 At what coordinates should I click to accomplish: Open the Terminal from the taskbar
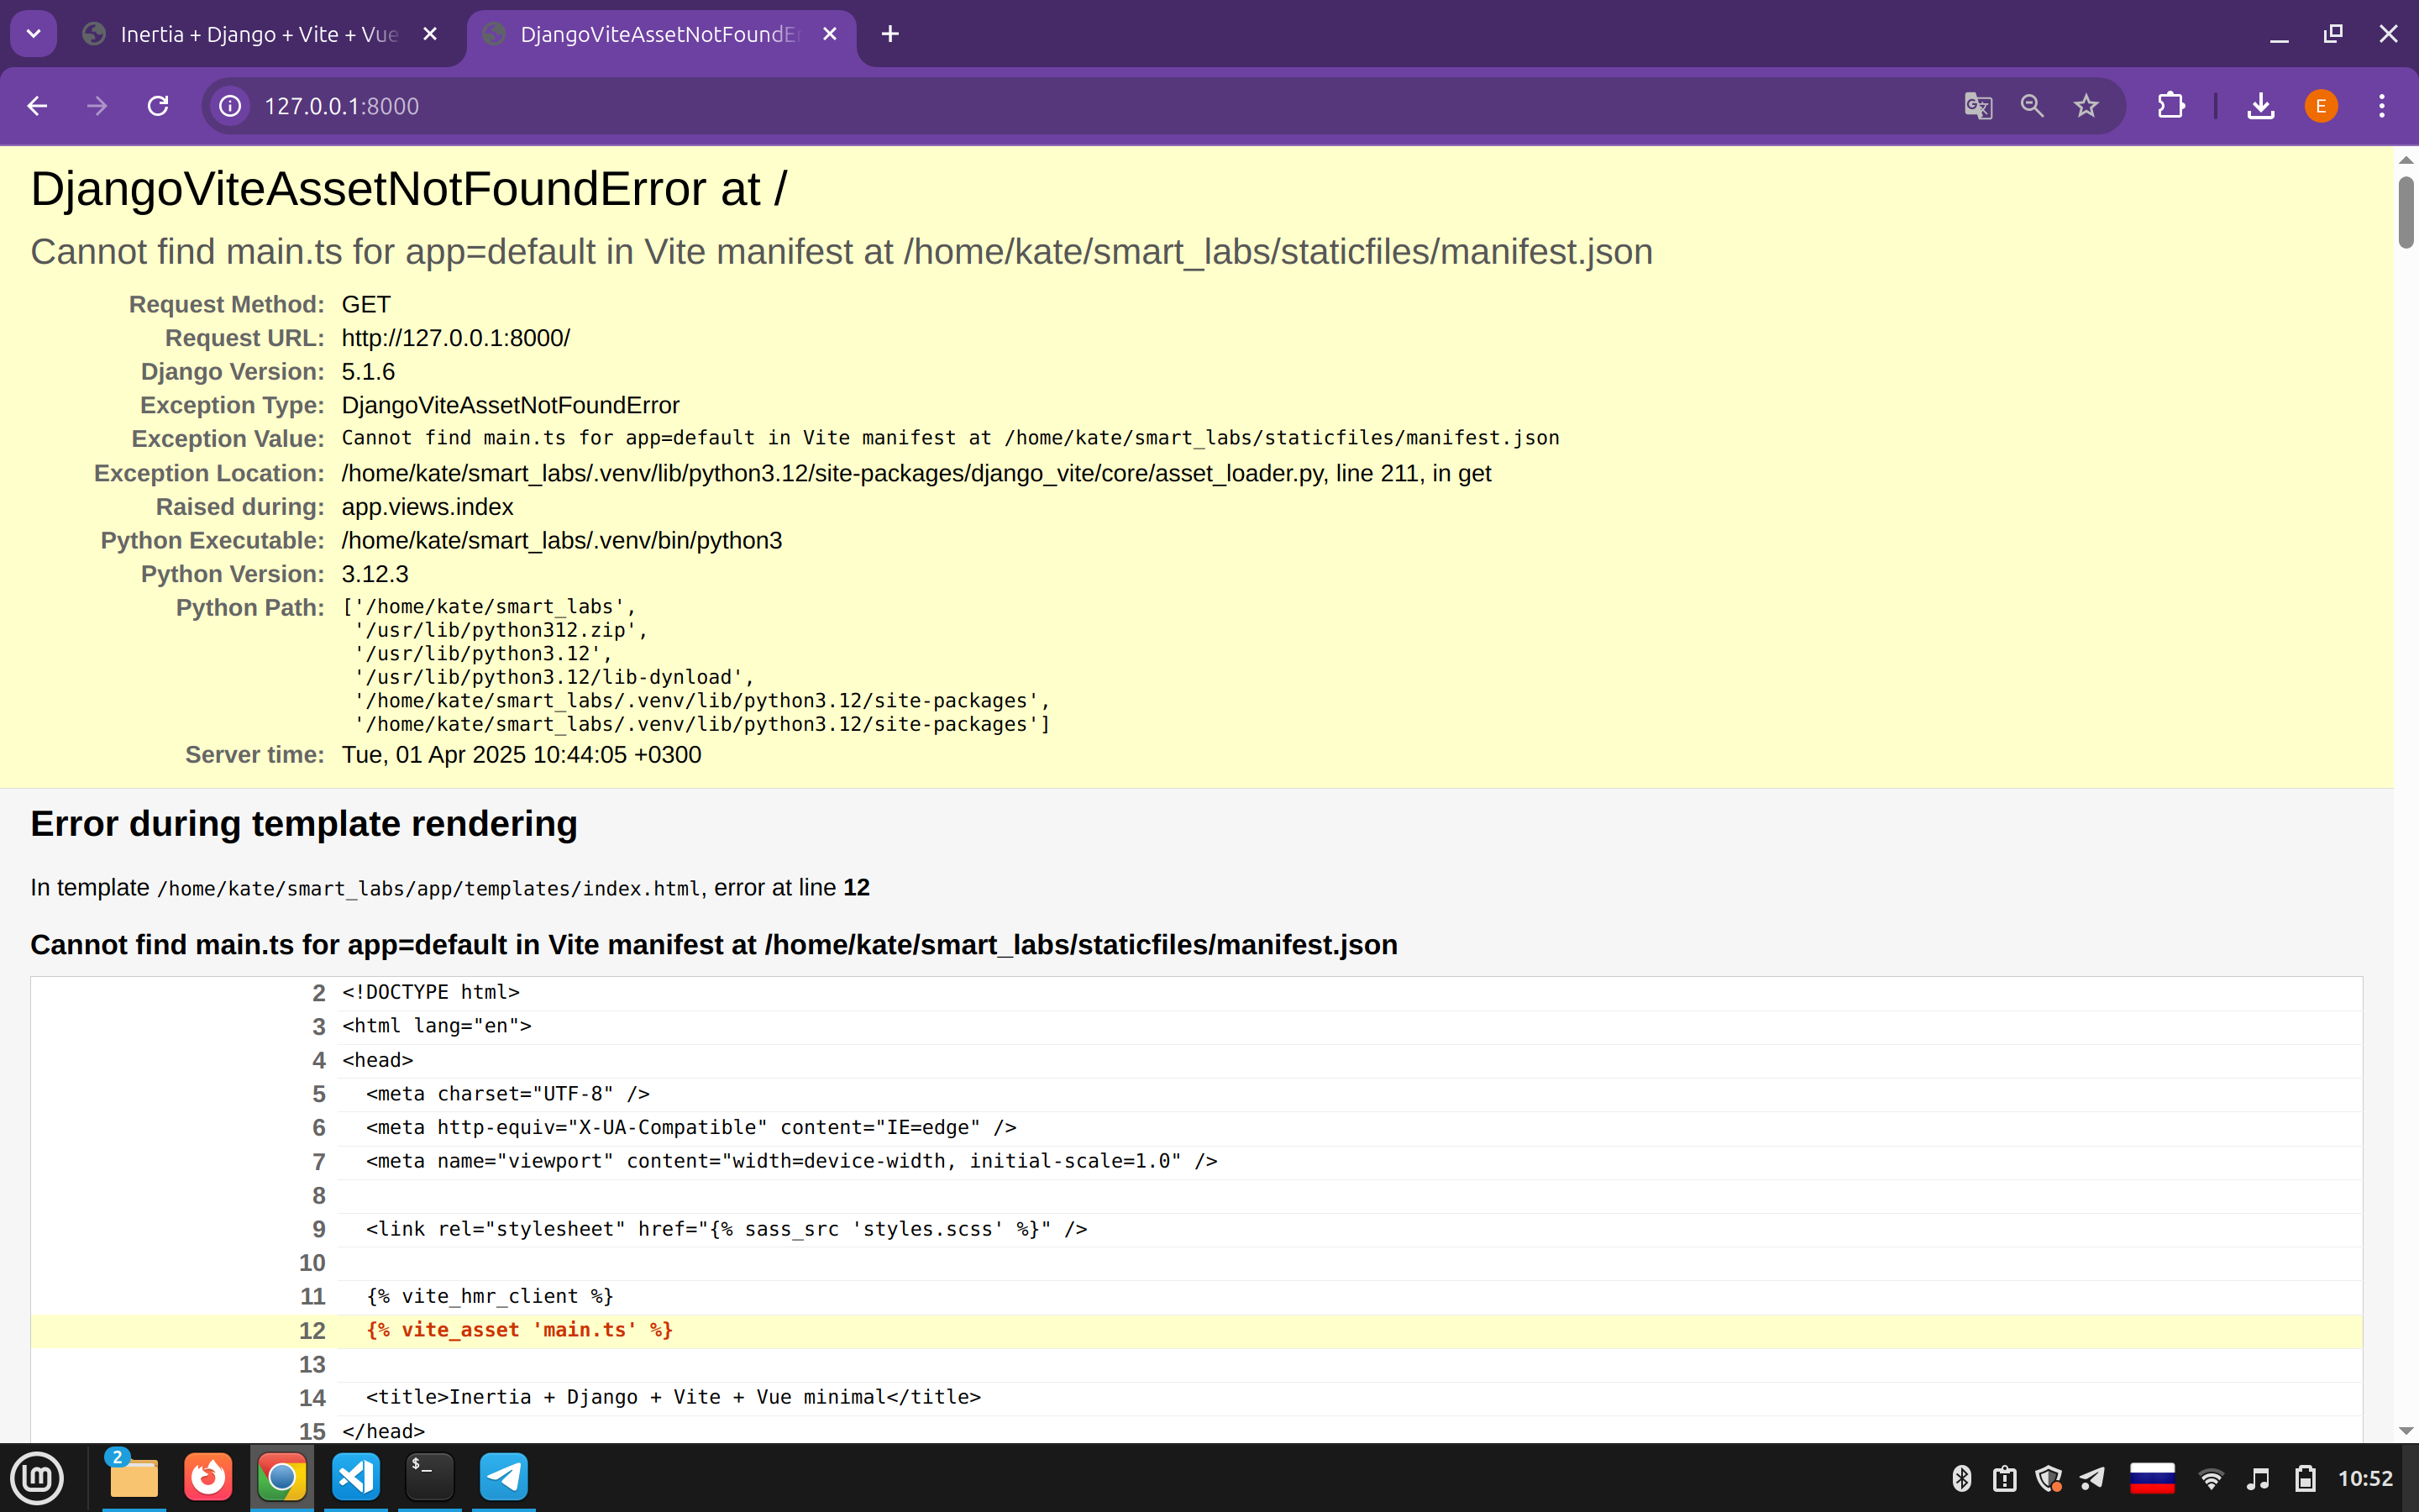pos(430,1477)
